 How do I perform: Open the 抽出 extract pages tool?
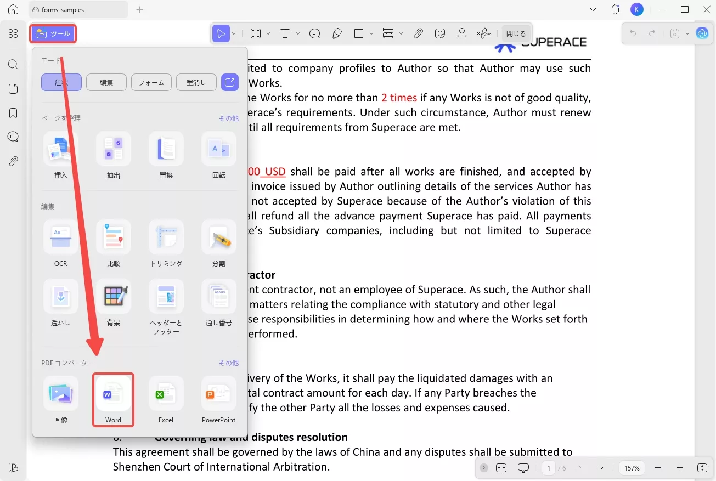[x=114, y=156]
